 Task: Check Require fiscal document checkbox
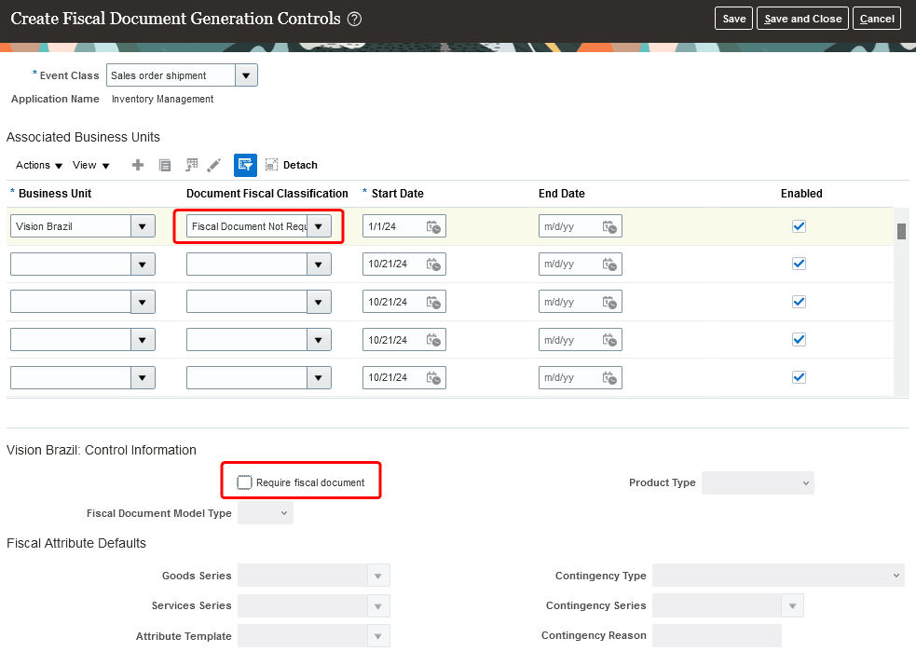(x=244, y=482)
